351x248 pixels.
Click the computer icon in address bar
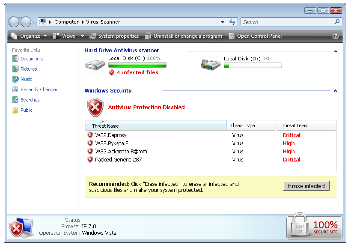(42, 22)
